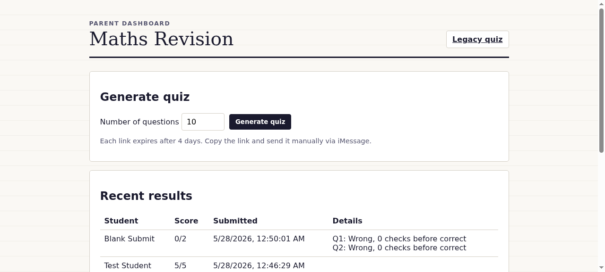The height and width of the screenshot is (272, 605).
Task: Click the Q1 Wrong details line
Action: [x=399, y=239]
